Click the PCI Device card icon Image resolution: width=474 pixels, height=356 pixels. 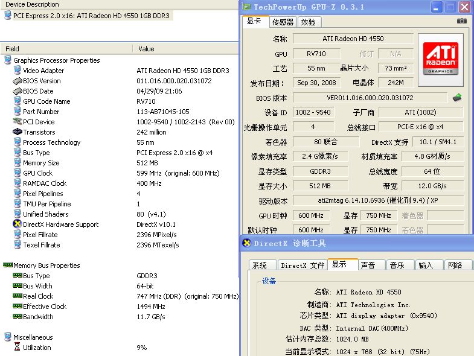pos(18,121)
